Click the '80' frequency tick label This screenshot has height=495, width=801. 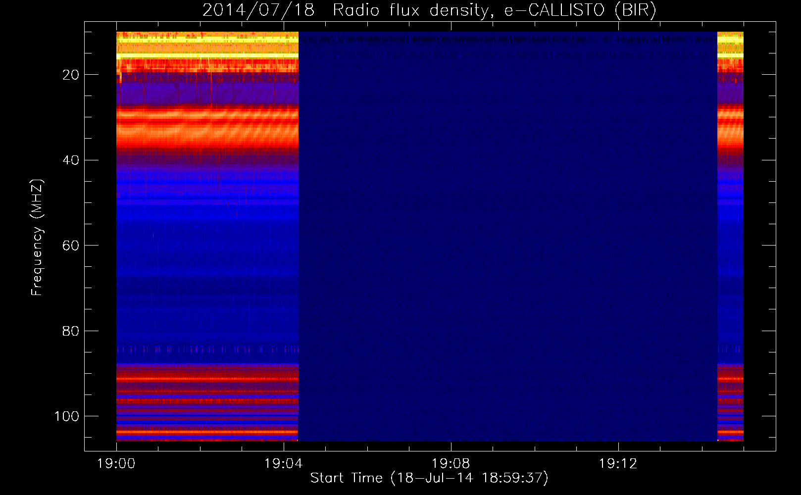(71, 331)
